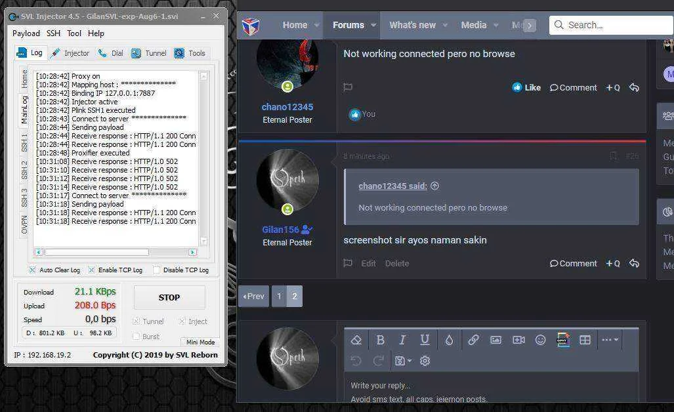
Task: Open the SSH menu in SVL Injector
Action: tap(53, 33)
